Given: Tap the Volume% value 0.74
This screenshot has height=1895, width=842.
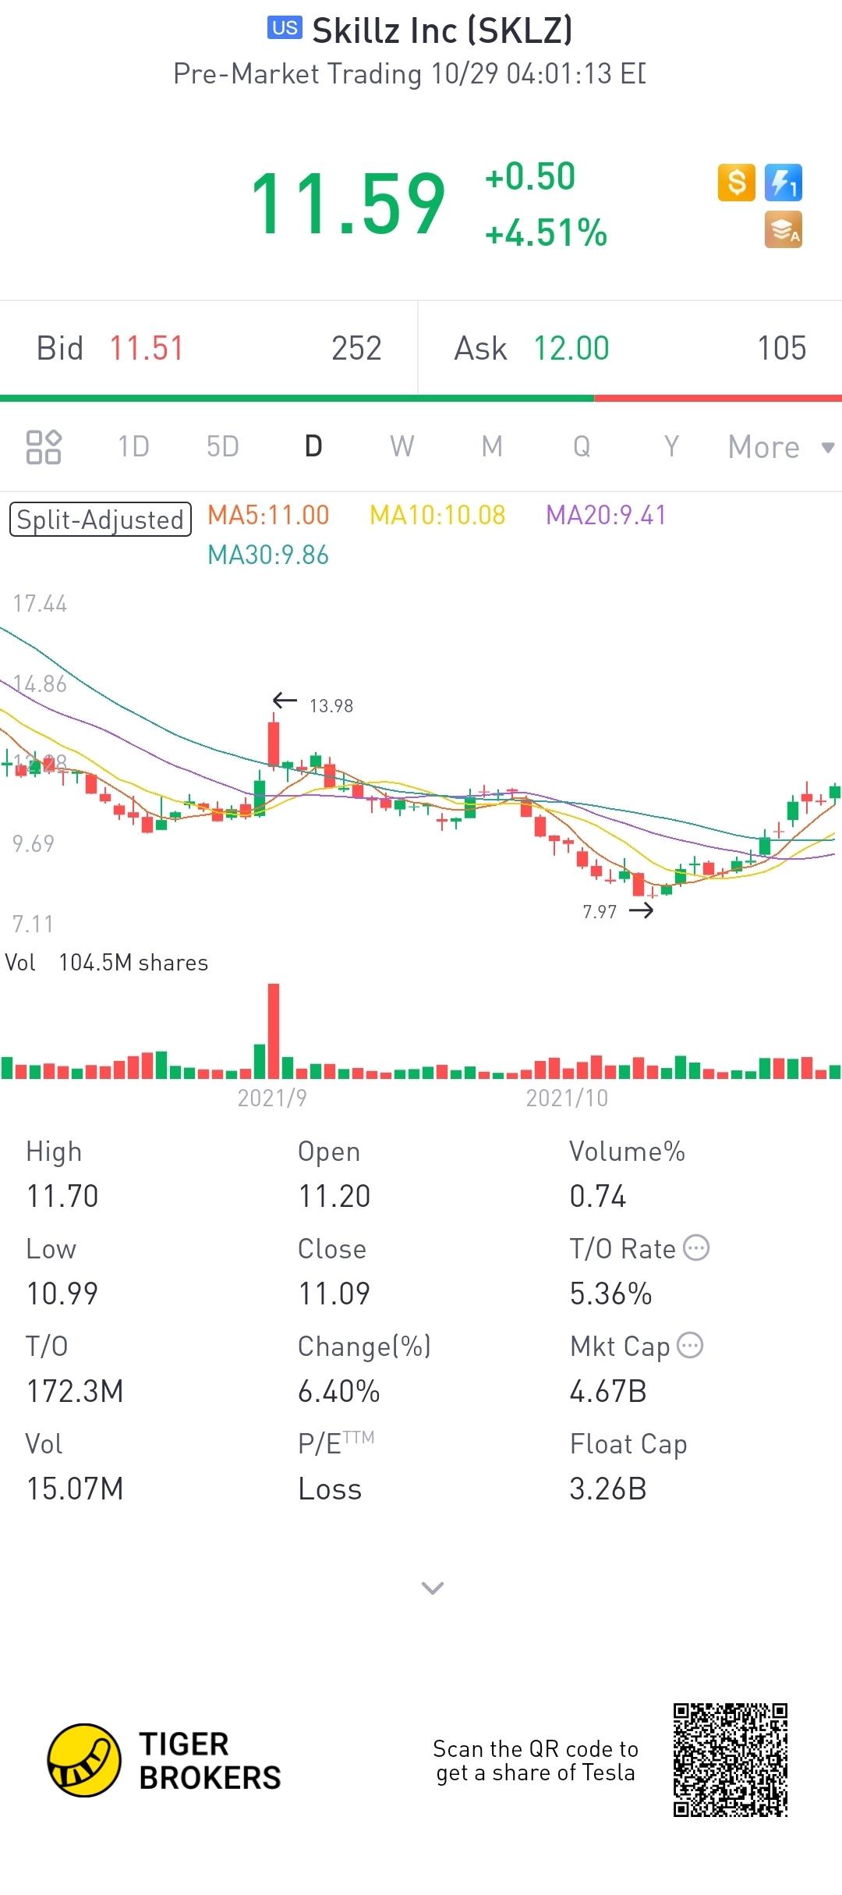Looking at the screenshot, I should [598, 1196].
